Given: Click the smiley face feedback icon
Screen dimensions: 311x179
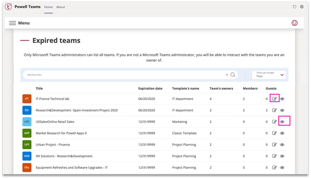Looking at the screenshot, I should click(x=294, y=23).
